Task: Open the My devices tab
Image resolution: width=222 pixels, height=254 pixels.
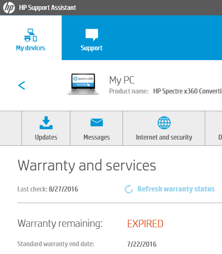Action: click(31, 38)
